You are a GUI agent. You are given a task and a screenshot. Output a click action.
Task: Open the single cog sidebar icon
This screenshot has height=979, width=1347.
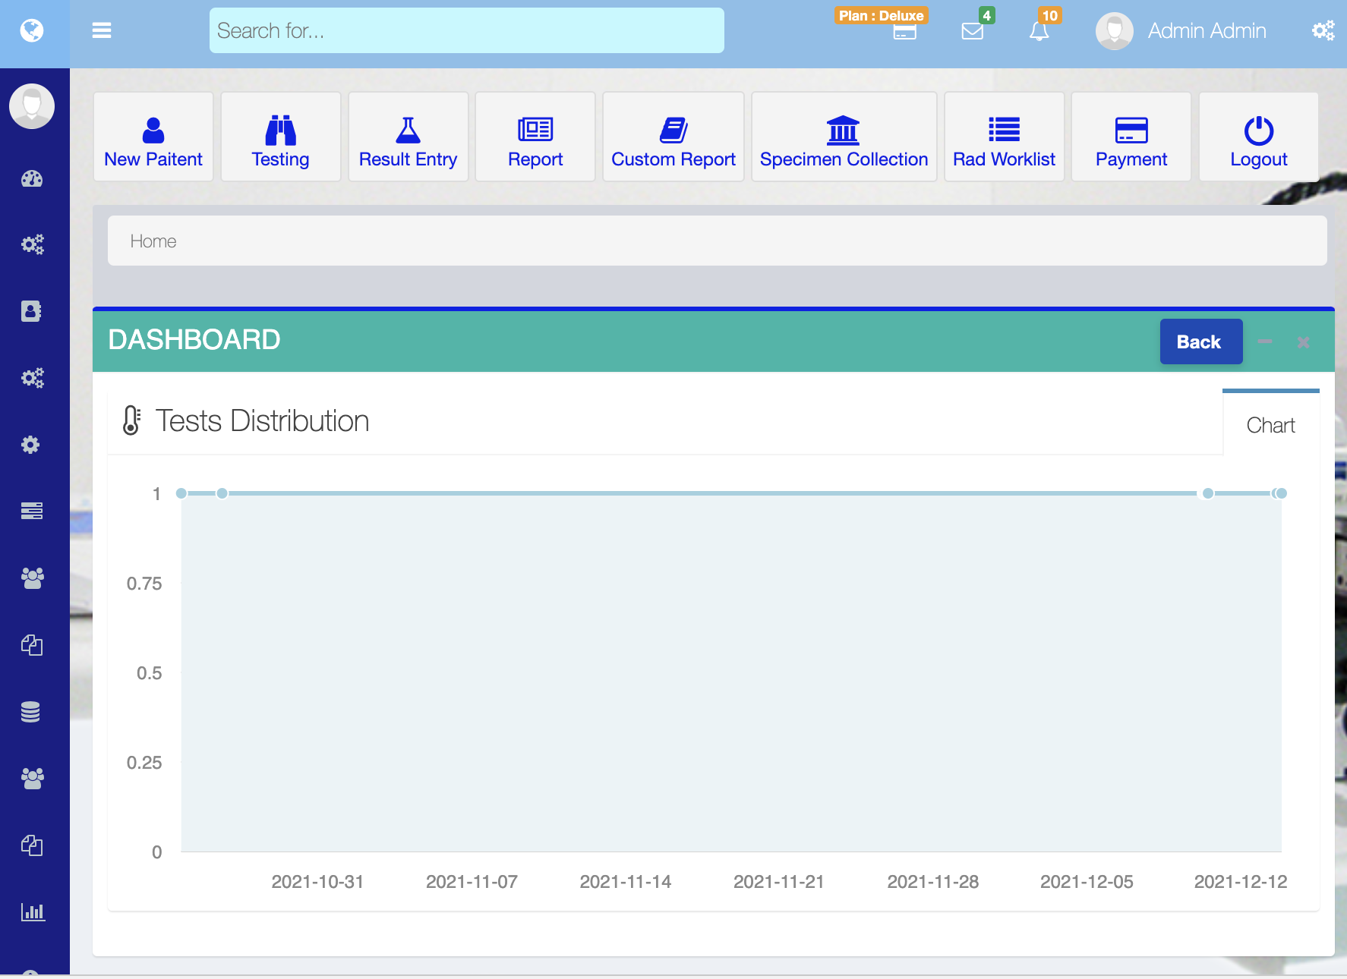(x=30, y=445)
